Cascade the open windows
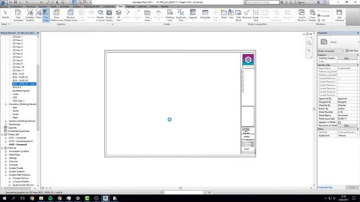360x202 pixels. [x=324, y=16]
